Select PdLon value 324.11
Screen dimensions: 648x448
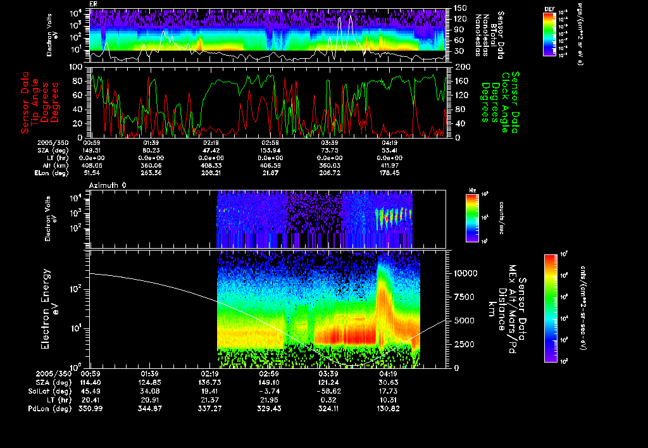tap(328, 409)
